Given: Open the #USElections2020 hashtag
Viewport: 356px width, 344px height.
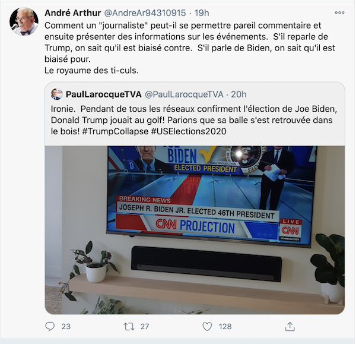Looking at the screenshot, I should pyautogui.click(x=189, y=131).
